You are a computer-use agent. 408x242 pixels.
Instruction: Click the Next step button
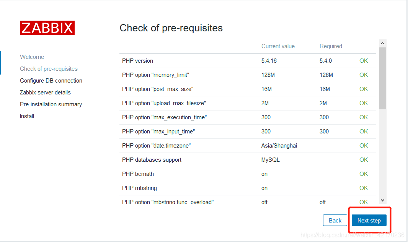click(x=369, y=221)
